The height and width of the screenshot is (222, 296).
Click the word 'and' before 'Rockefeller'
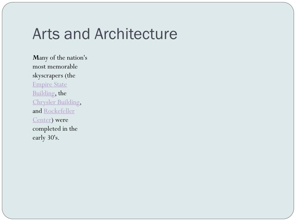point(37,111)
